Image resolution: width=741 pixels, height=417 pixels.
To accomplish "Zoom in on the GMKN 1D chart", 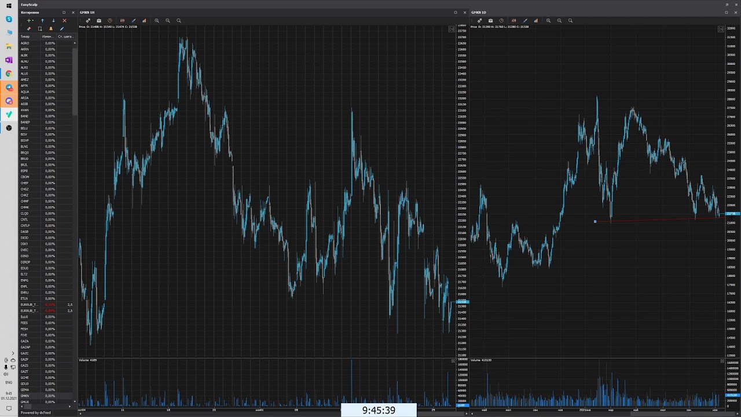I will pyautogui.click(x=548, y=21).
